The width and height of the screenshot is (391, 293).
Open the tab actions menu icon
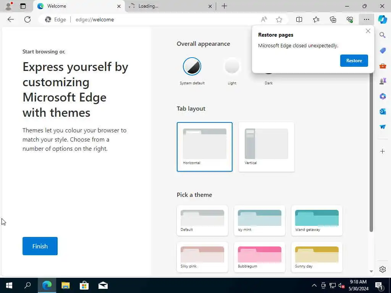coord(23,6)
